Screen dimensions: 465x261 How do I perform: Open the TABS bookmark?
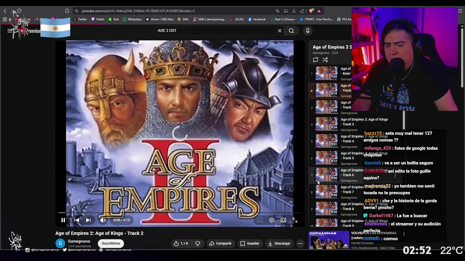point(210,19)
